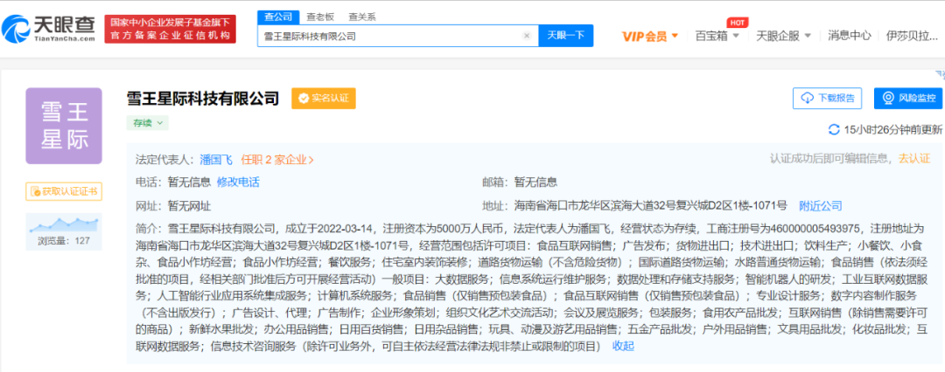
Task: Click the 浏览量：127 text
Action: tap(63, 241)
